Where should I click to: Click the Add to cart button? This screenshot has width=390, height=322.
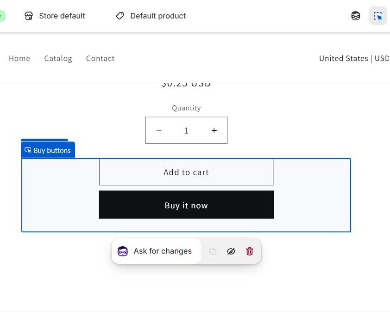tap(186, 172)
